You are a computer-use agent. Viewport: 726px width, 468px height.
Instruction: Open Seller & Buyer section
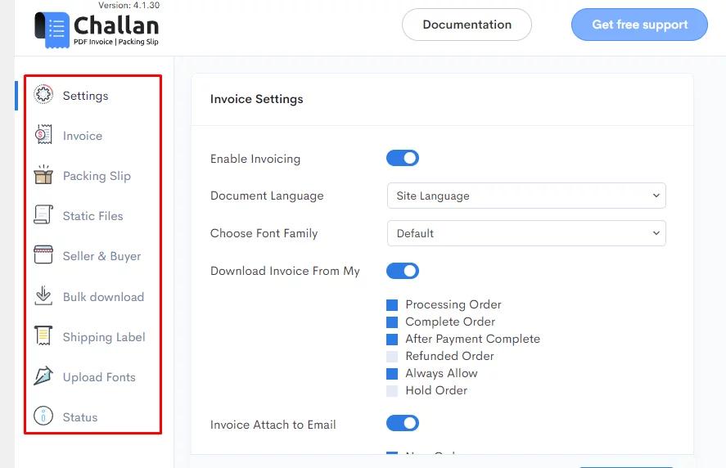coord(101,256)
